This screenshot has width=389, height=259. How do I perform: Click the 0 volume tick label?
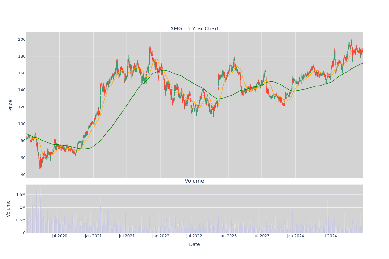24,233
